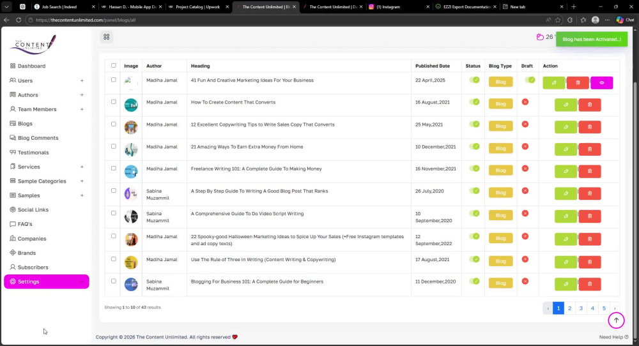Expand the Sample Categories submenu plus
The height and width of the screenshot is (346, 639).
pyautogui.click(x=82, y=181)
